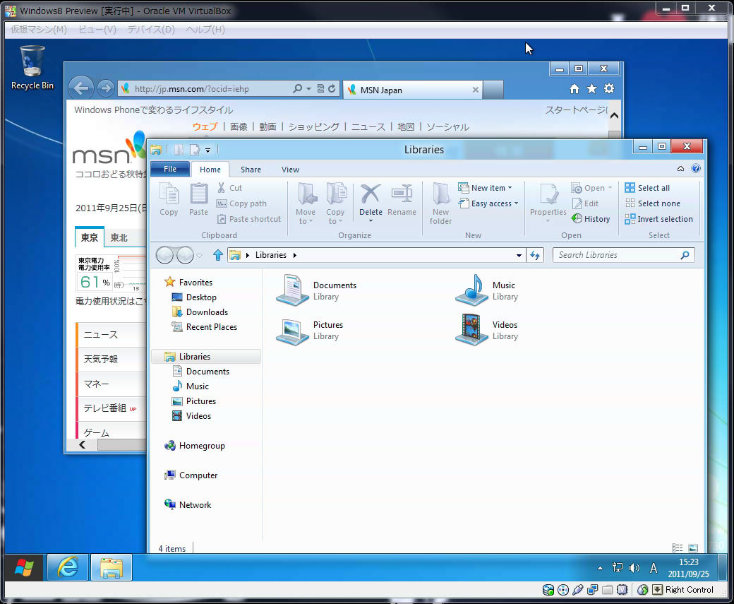Select Downloads in the navigation pane

[x=207, y=312]
